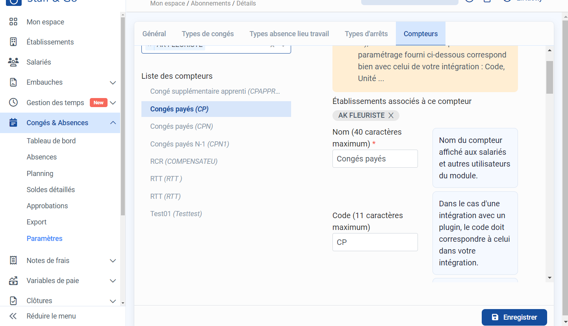Open Soldes détaillés page

point(51,190)
